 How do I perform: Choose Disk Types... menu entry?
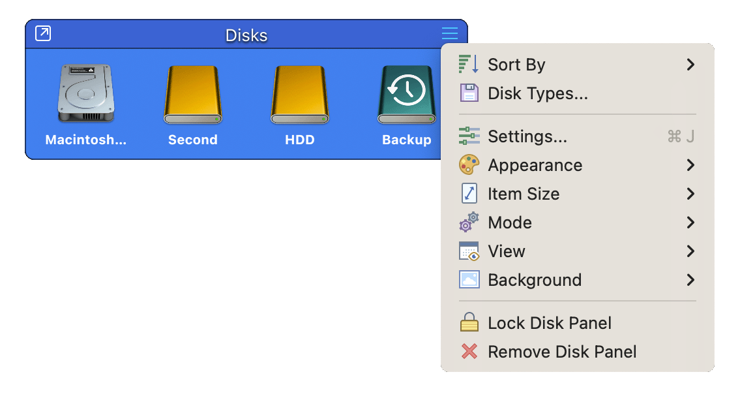tap(577, 93)
